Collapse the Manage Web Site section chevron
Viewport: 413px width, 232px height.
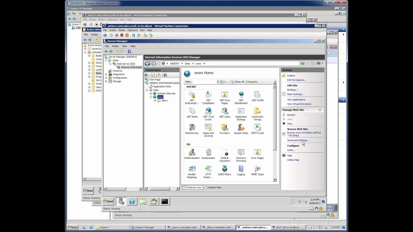click(320, 110)
